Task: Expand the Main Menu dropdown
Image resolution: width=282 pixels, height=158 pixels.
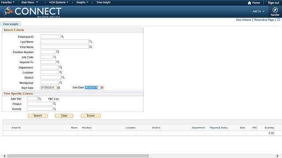Action: click(30, 2)
